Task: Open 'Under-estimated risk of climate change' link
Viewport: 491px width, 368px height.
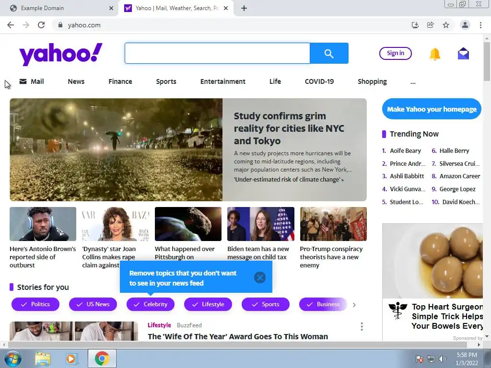Action: click(289, 180)
